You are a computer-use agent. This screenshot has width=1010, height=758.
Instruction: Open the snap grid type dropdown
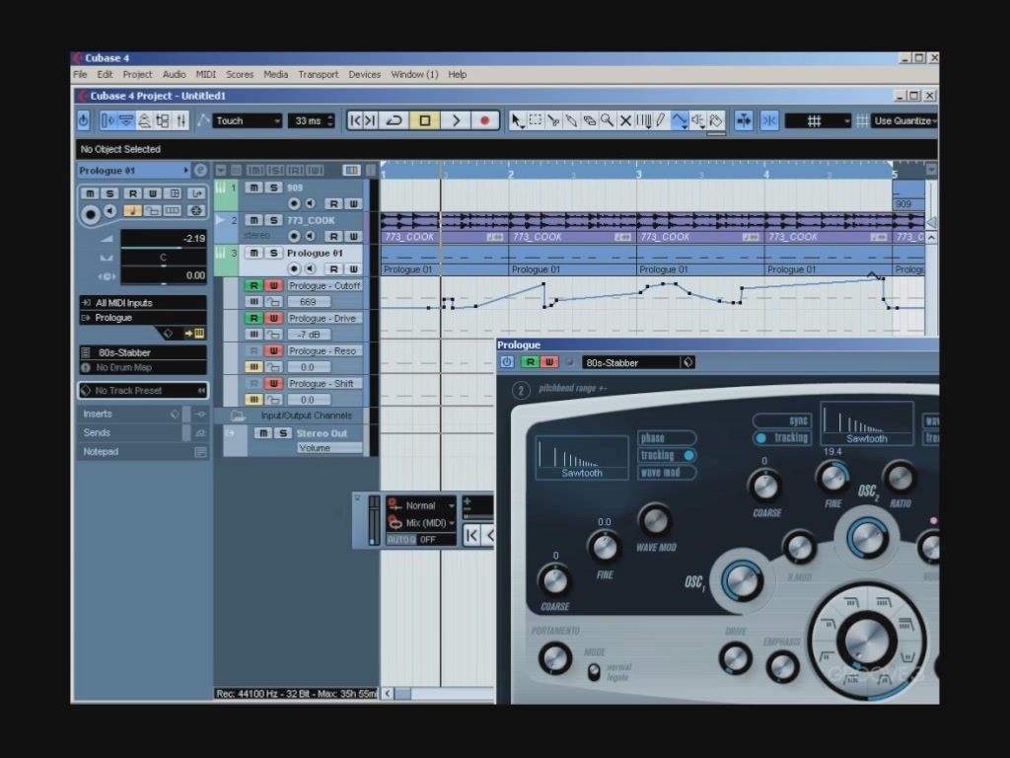[x=818, y=120]
